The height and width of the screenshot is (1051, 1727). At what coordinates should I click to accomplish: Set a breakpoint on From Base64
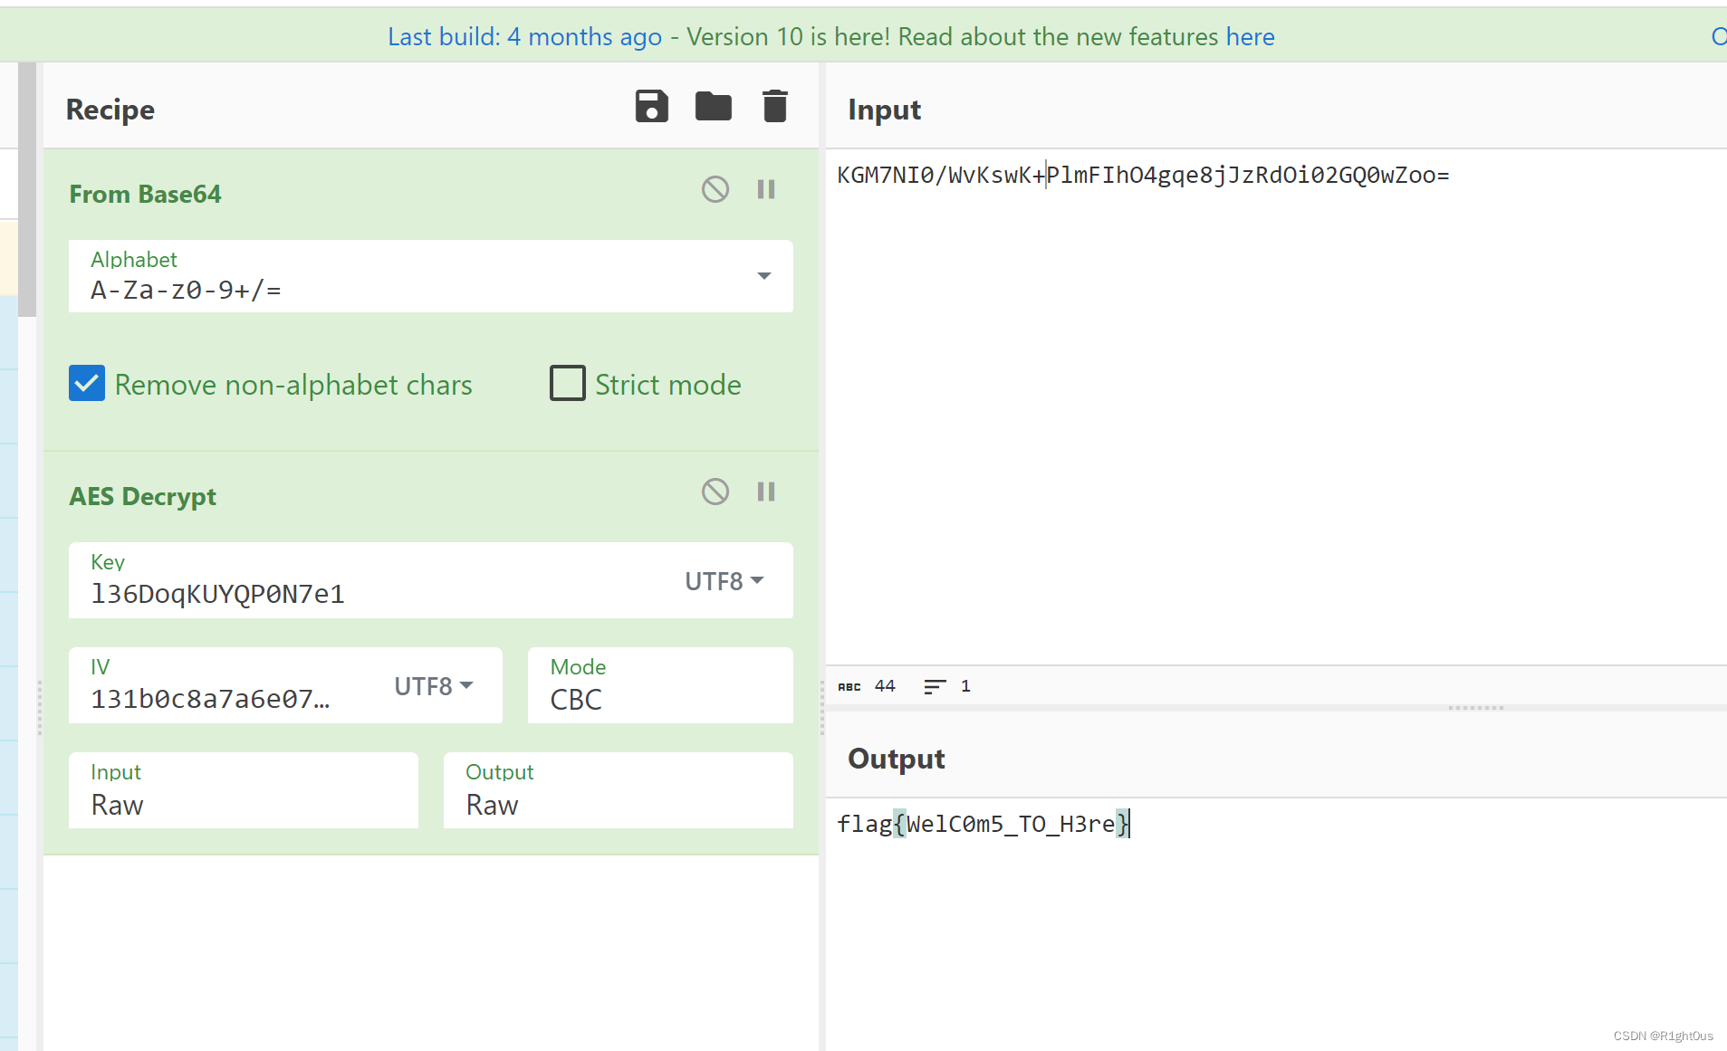coord(766,189)
